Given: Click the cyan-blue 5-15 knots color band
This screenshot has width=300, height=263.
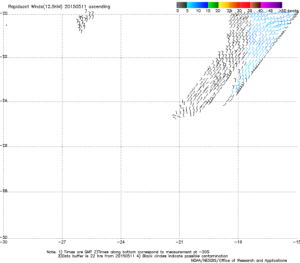Looking at the screenshot, I should pos(197,5).
